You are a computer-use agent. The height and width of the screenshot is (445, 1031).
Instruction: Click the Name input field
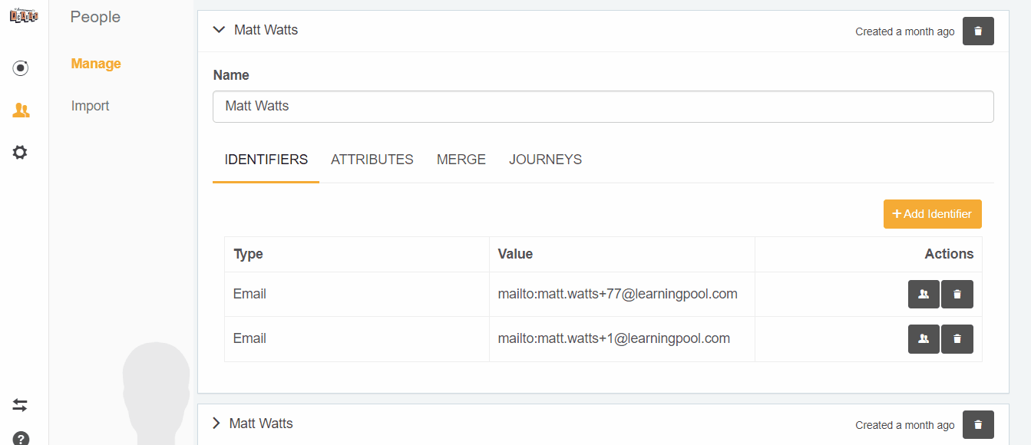click(603, 107)
